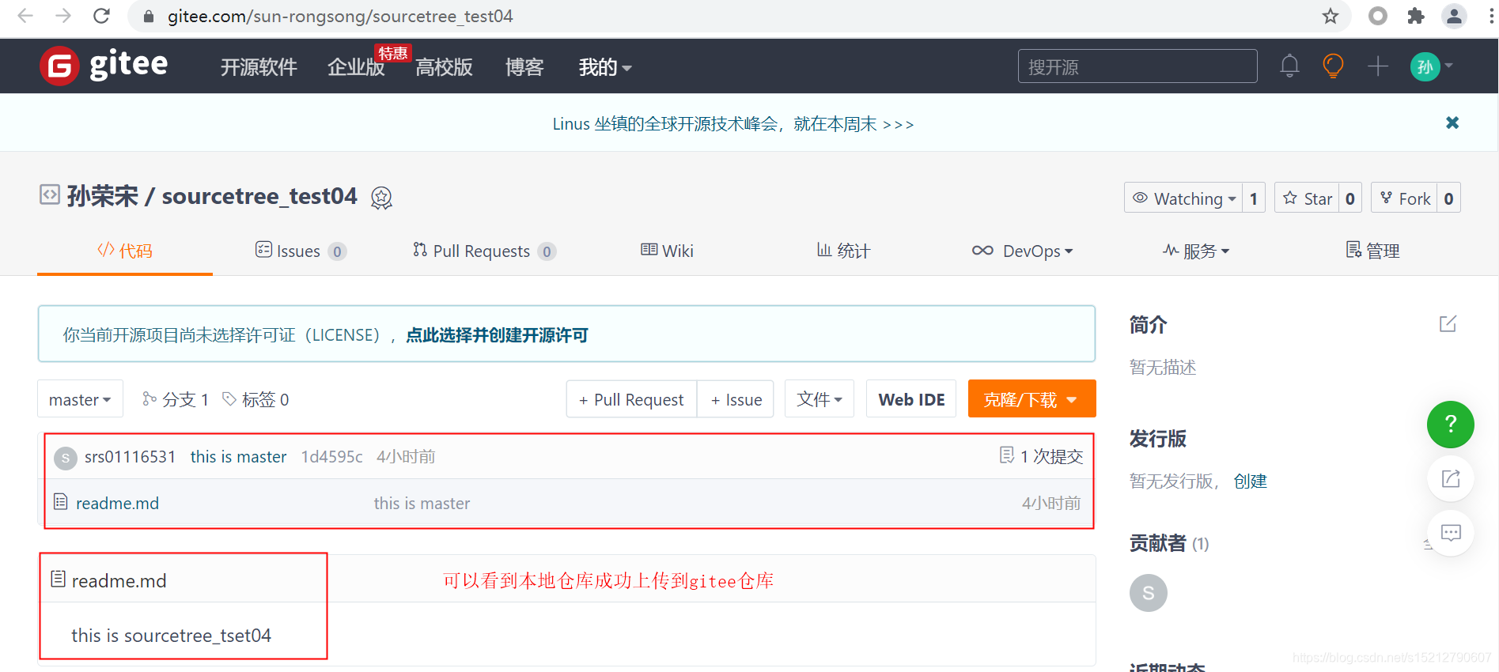This screenshot has width=1499, height=672.
Task: Open the Watching dropdown
Action: [x=1183, y=198]
